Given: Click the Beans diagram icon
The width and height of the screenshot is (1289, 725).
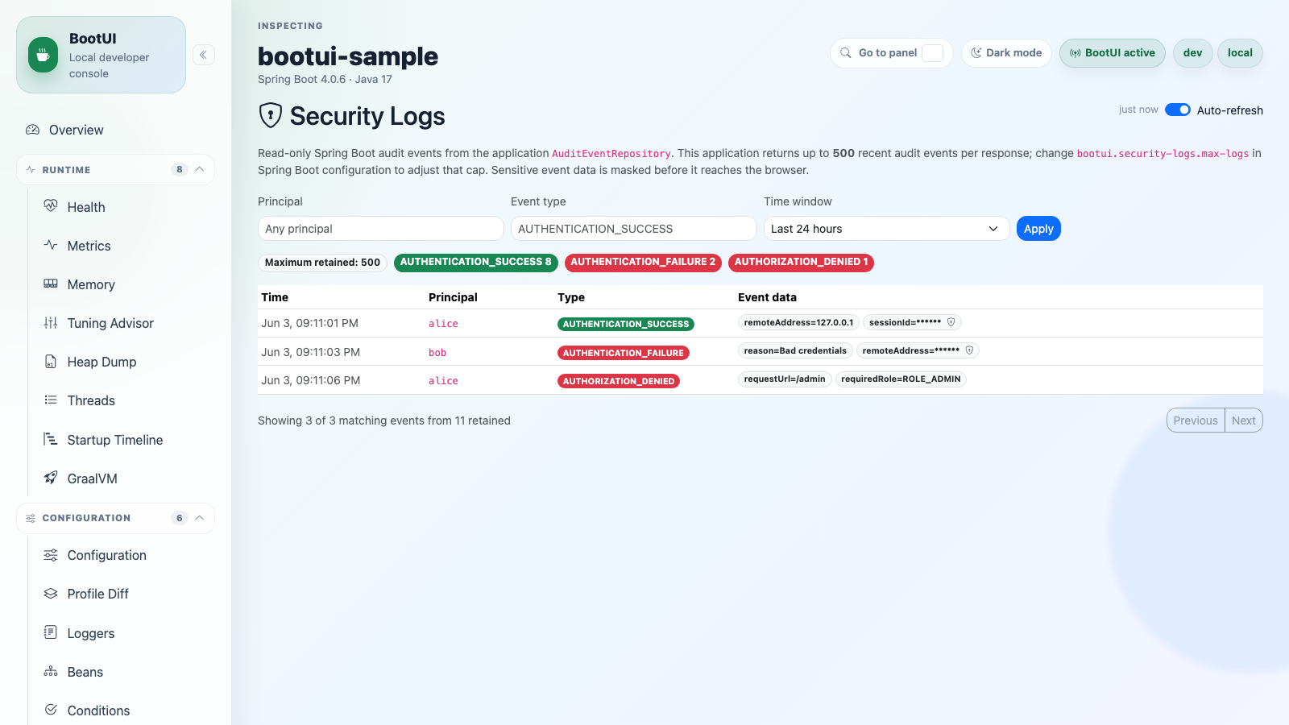Looking at the screenshot, I should [51, 671].
